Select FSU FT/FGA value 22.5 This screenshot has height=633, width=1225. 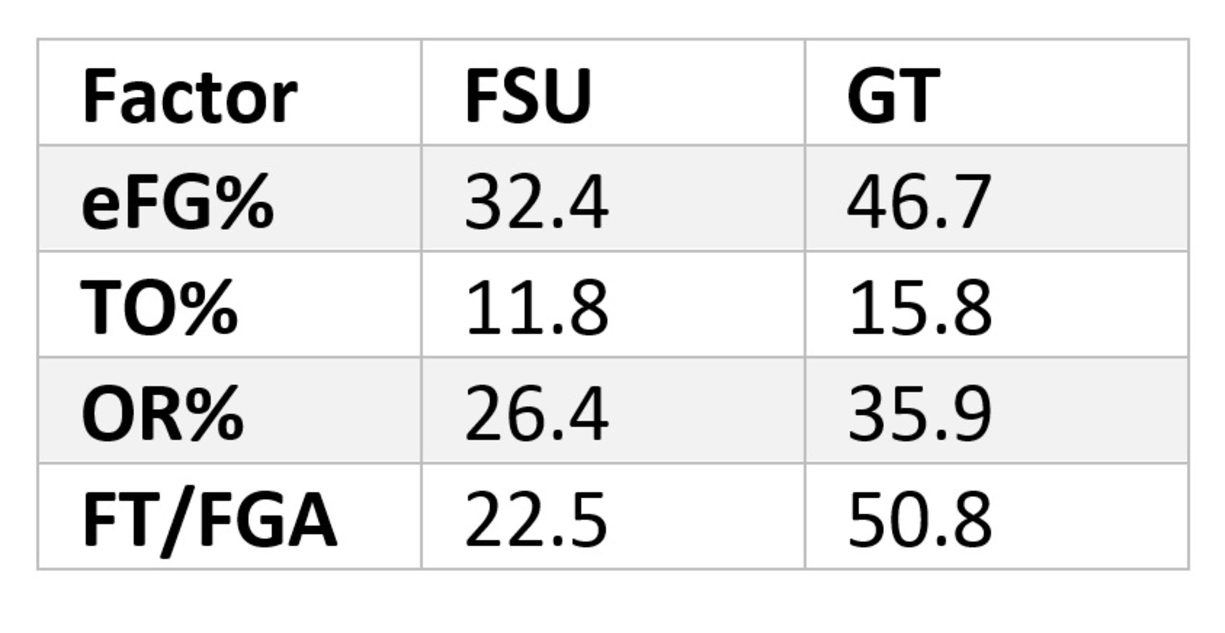tap(536, 520)
